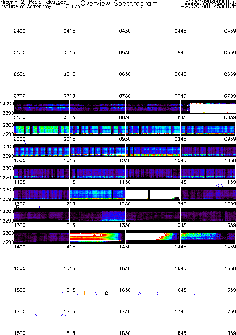Image resolution: width=236 pixels, height=335 pixels.
Task: Select the spectrogram panel from 0815 to 0830
Action: click(97, 129)
